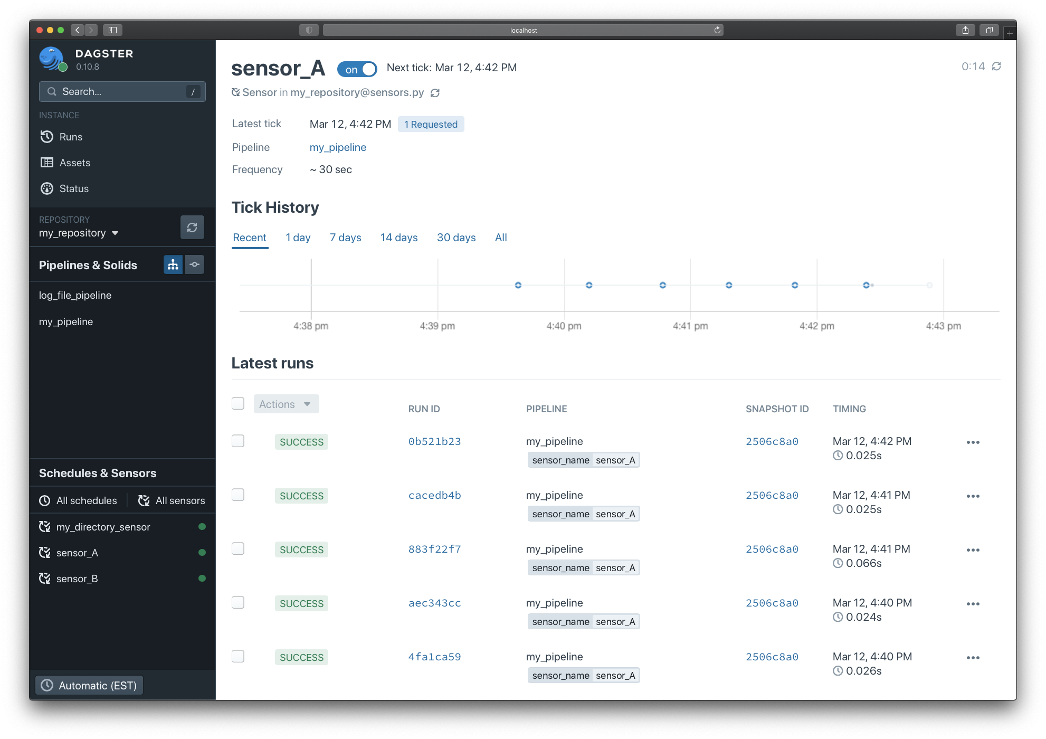This screenshot has width=1046, height=739.
Task: Click the sensor icon next to sensor_B
Action: 45,578
